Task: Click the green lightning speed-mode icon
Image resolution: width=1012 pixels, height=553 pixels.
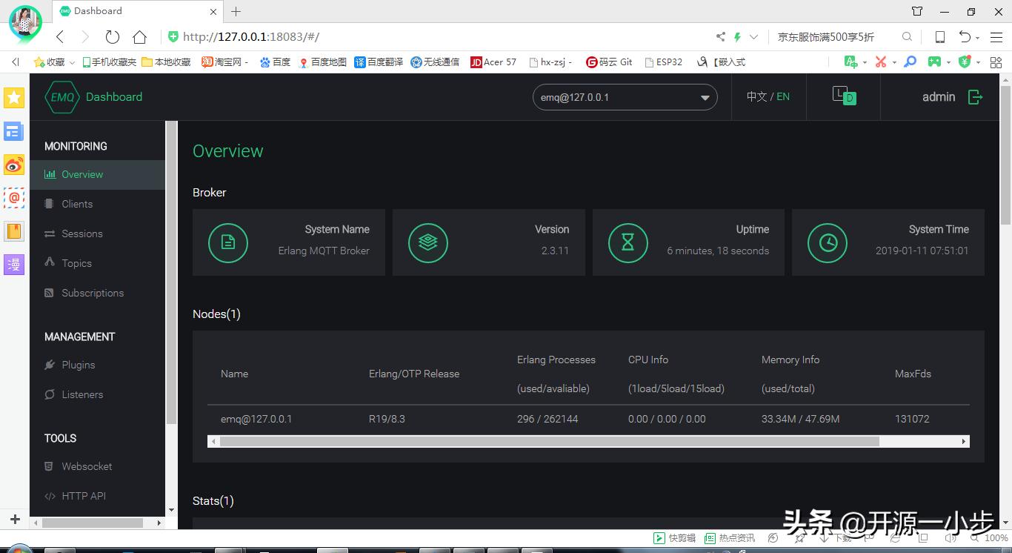Action: pyautogui.click(x=737, y=36)
